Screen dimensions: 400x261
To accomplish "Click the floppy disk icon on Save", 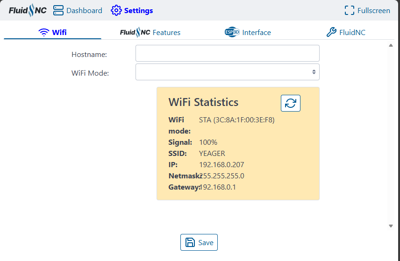I will 190,242.
